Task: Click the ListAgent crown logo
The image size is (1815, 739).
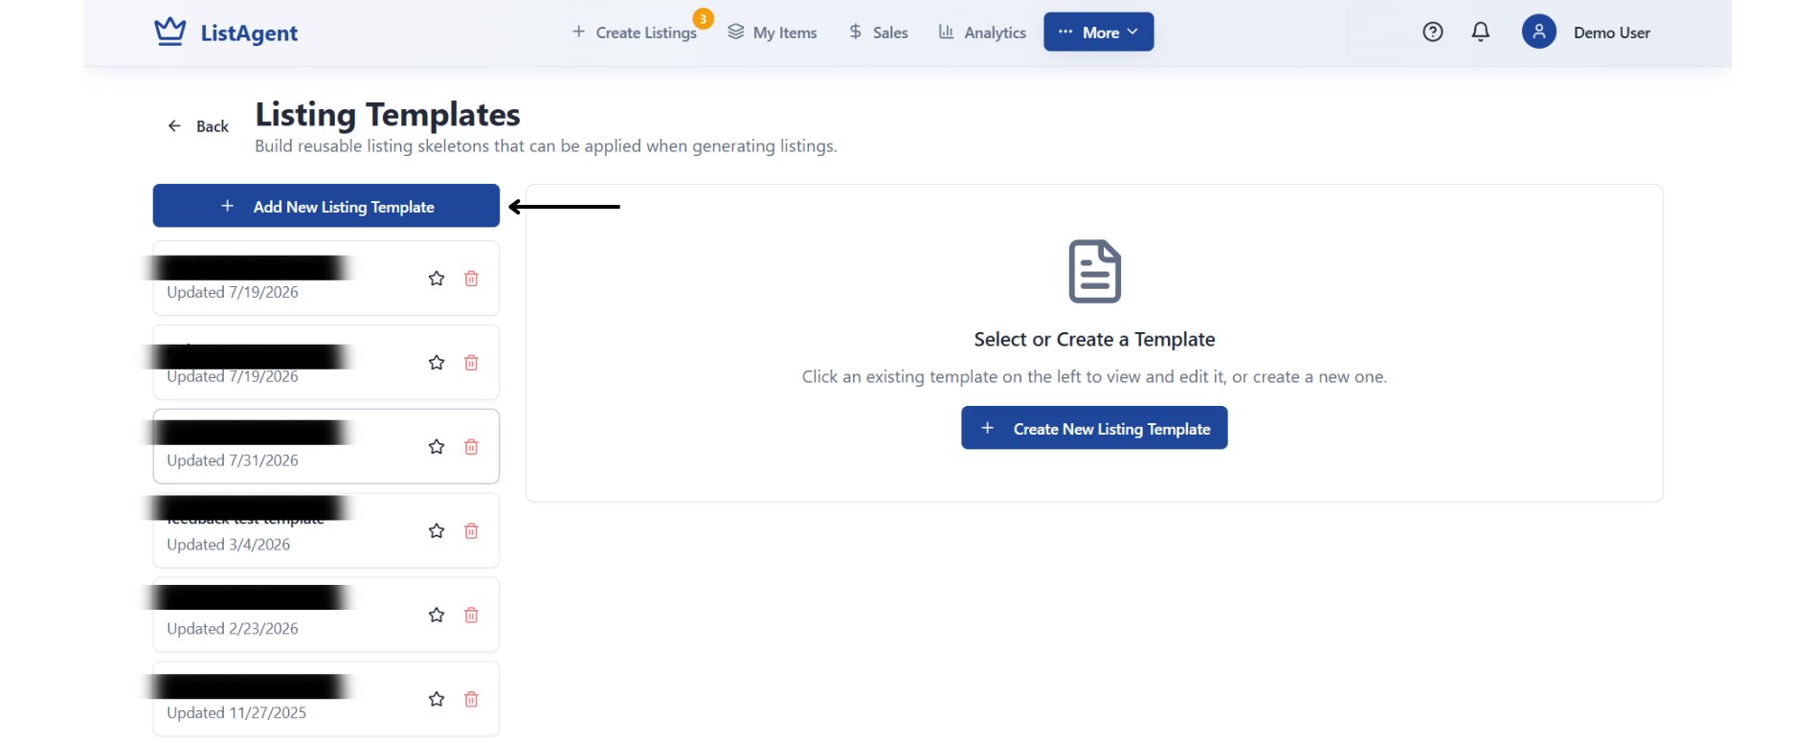Action: click(170, 32)
